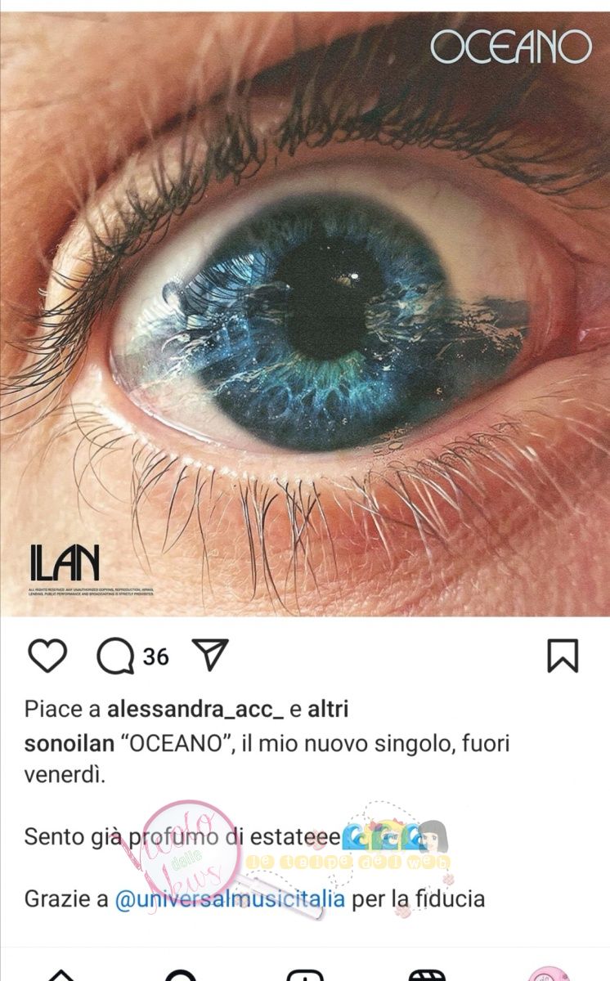Screen dimensions: 610x981
Task: Tap the new post plus icon
Action: pyautogui.click(x=305, y=974)
